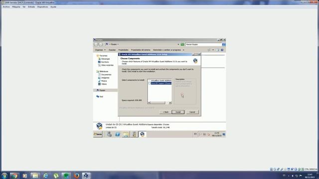Click Install in Guest Additions setup

[x=178, y=112]
